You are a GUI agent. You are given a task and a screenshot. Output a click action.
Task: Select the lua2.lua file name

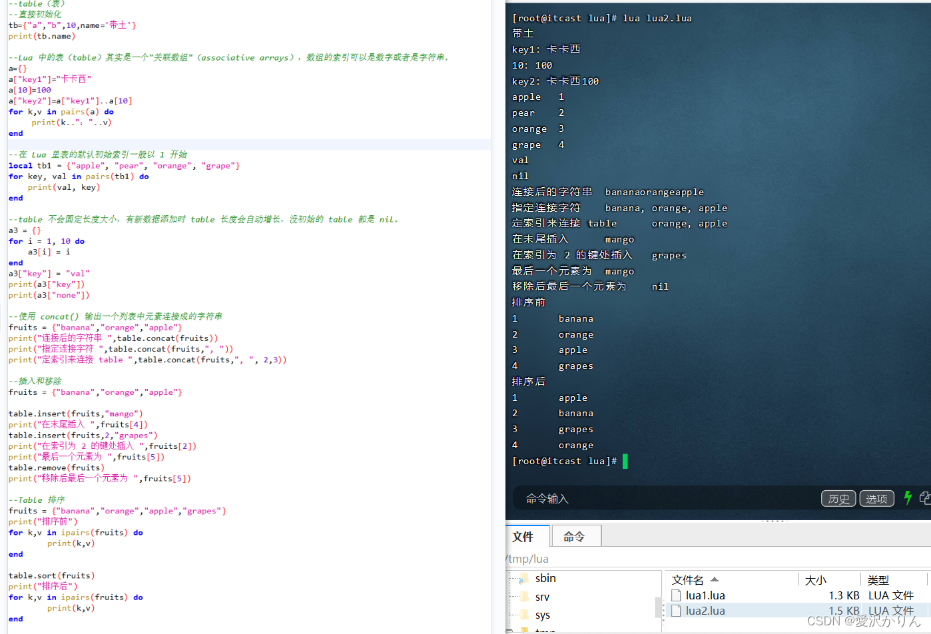coord(705,611)
